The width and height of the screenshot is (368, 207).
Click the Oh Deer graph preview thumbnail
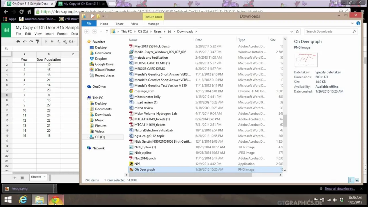(x=306, y=60)
